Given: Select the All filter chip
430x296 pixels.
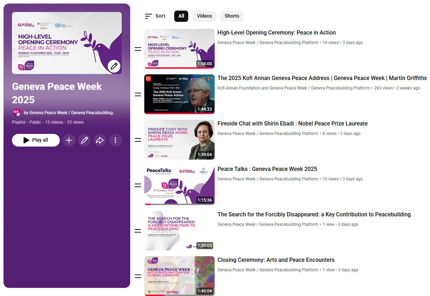Looking at the screenshot, I should [x=181, y=16].
